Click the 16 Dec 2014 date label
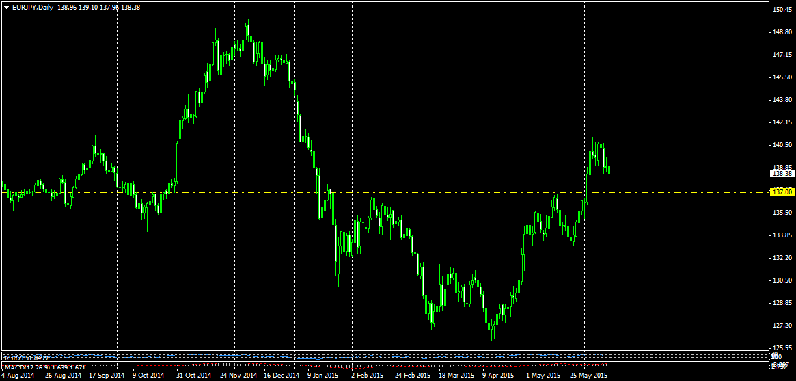 tap(282, 376)
